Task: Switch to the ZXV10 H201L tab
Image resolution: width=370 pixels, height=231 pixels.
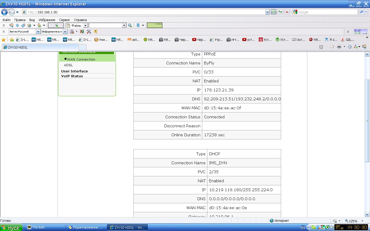Action: [40, 47]
